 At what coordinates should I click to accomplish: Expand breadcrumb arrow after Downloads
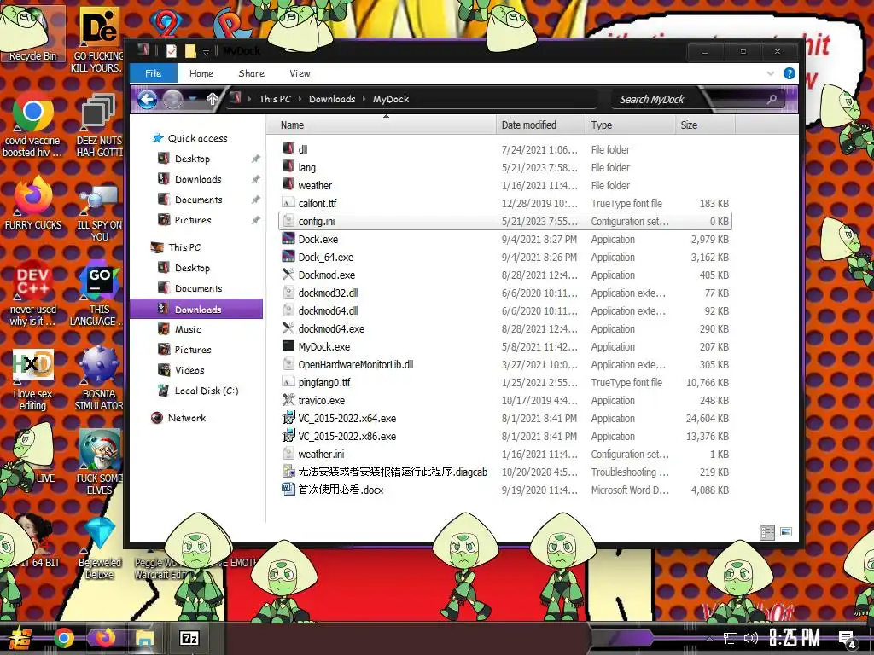point(364,99)
